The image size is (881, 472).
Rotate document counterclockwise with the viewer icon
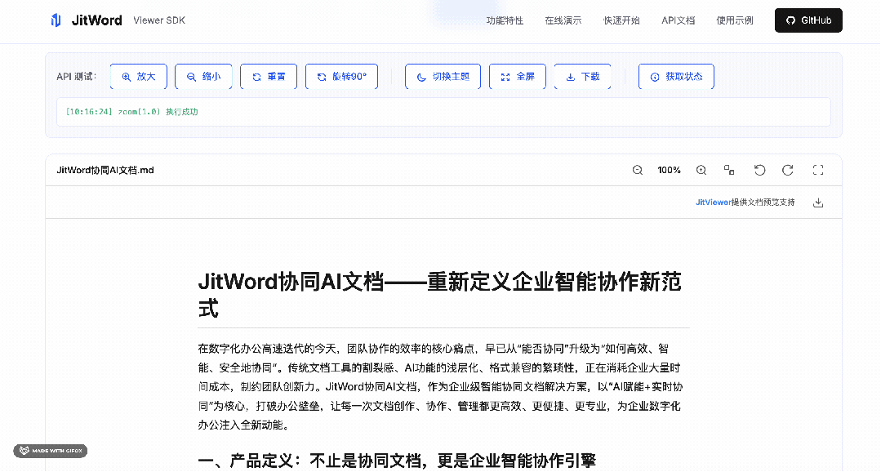coord(759,170)
